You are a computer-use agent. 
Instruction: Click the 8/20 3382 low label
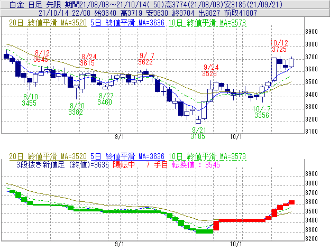pos(76,109)
